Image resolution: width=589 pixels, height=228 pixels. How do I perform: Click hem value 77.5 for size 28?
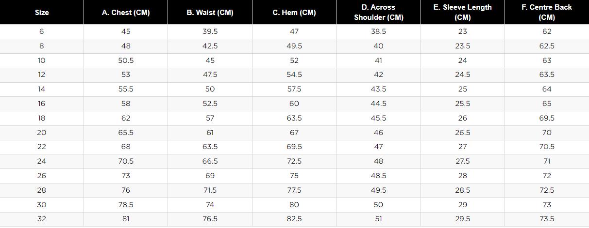pos(294,190)
